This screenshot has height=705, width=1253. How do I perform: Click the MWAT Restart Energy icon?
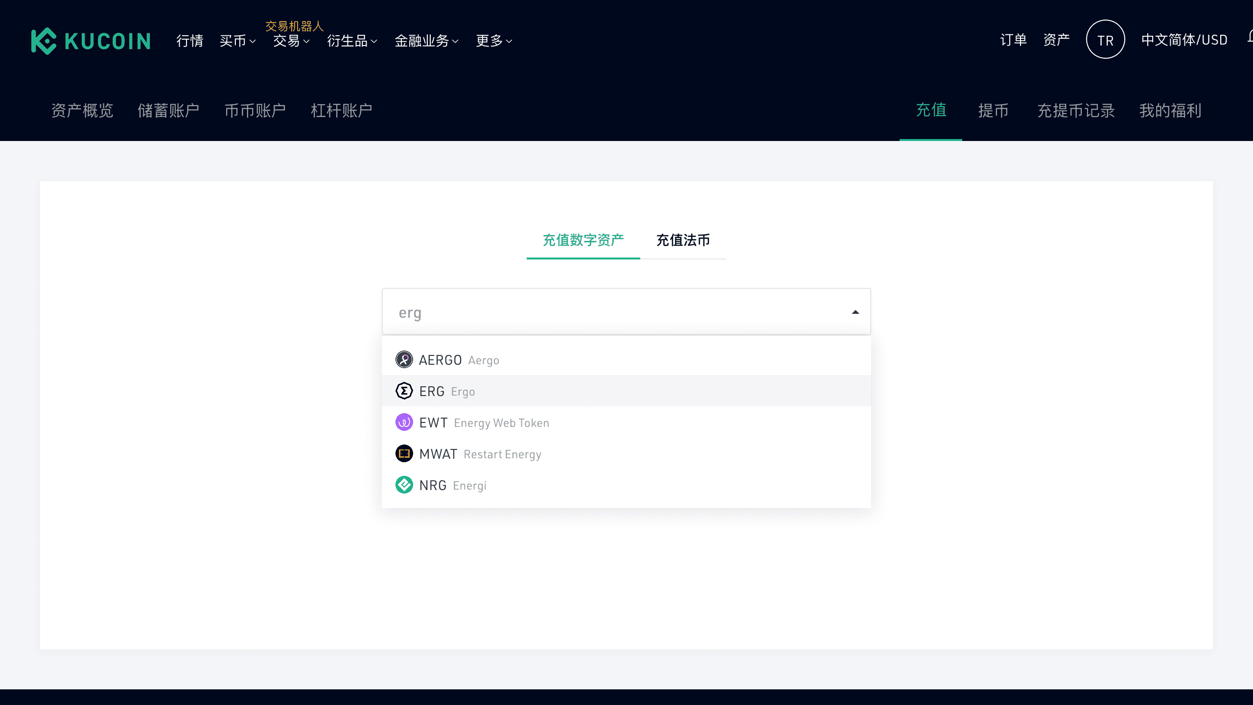[x=404, y=453]
